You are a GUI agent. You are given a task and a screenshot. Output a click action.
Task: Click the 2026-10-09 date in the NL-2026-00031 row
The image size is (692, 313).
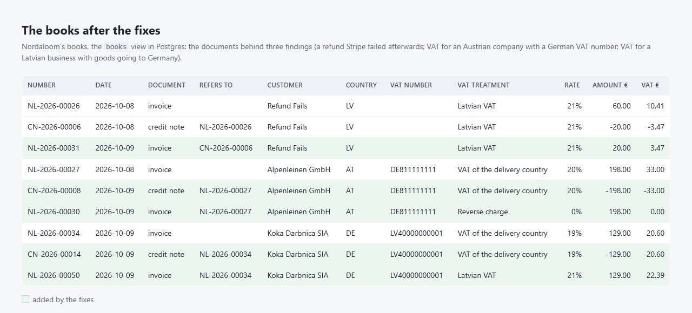point(115,148)
